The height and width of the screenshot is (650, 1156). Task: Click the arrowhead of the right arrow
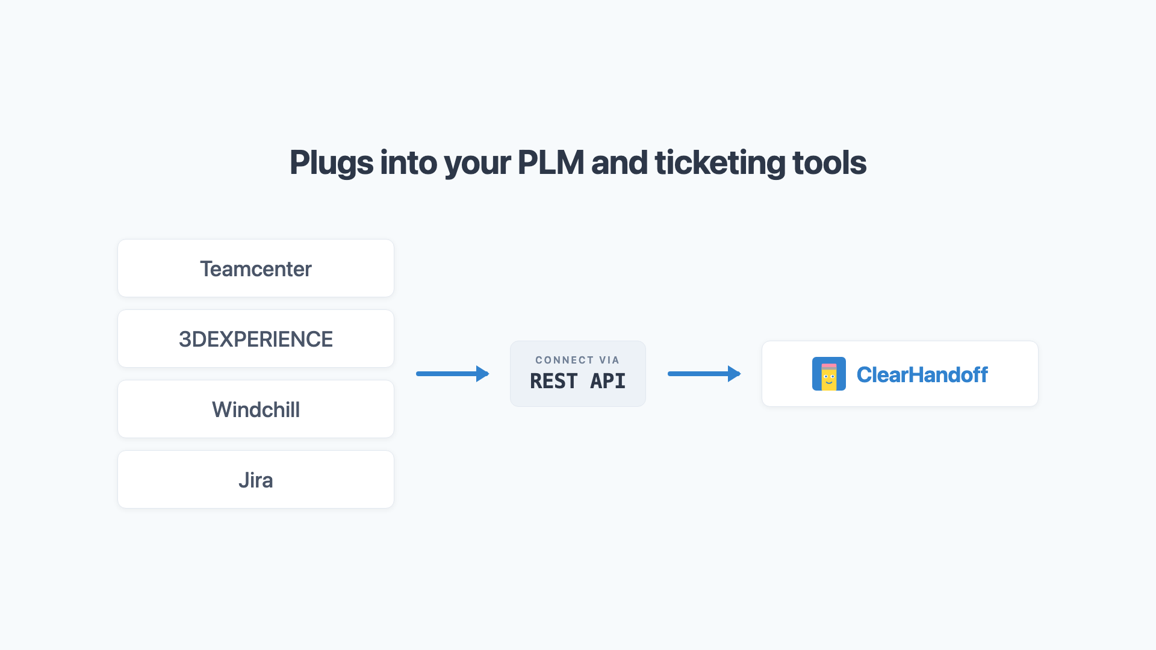(735, 374)
